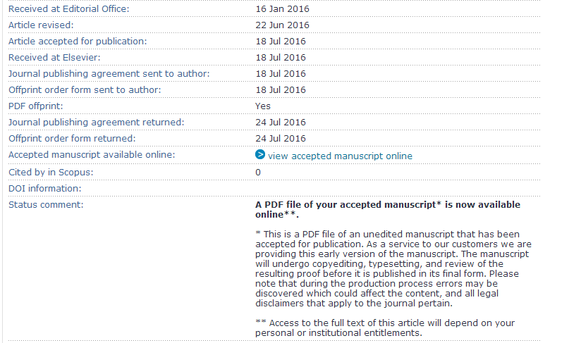Image resolution: width=569 pixels, height=343 pixels.
Task: Click the bold accepted manuscript status heading
Action: point(387,209)
